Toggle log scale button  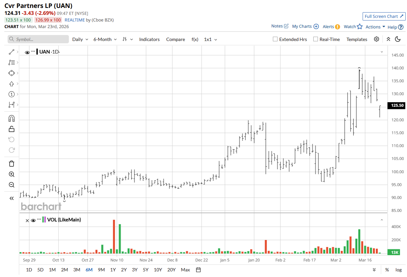pos(398,270)
